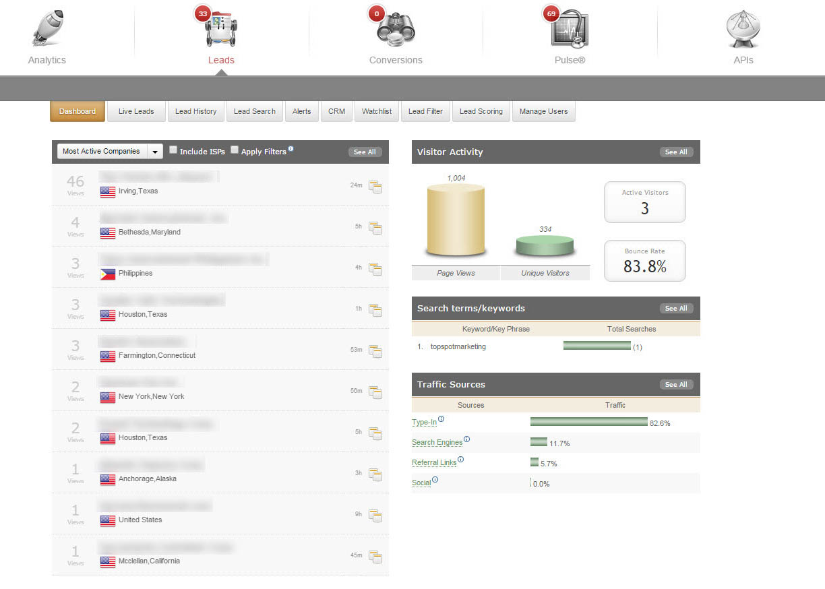The image size is (825, 589).
Task: Switch to the Live Leads tab
Action: pos(136,111)
